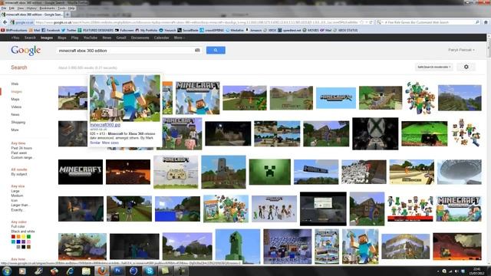
Task: Open Skype from the taskbar
Action: (x=150, y=271)
